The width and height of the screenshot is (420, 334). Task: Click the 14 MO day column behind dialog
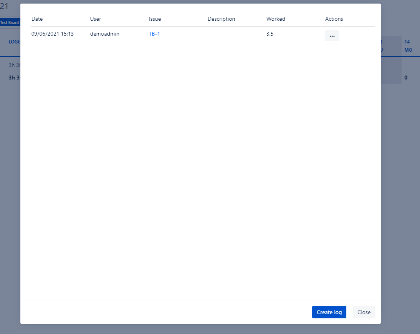click(x=408, y=46)
